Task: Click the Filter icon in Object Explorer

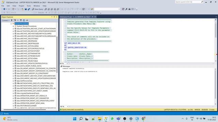Action: click(x=21, y=20)
